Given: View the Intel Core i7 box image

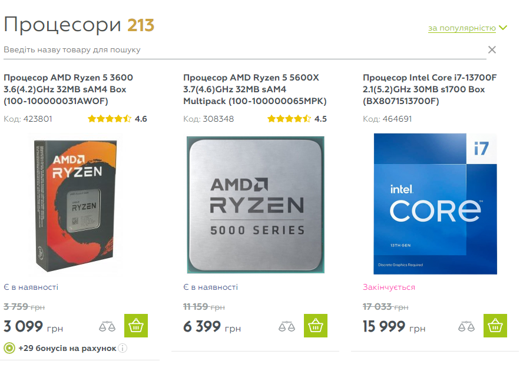Looking at the screenshot, I should click(435, 204).
